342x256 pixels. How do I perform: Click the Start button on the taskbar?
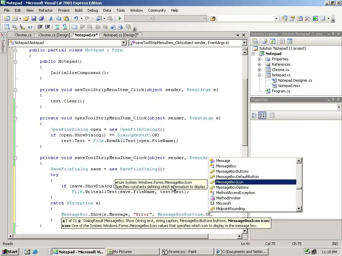tap(10, 252)
